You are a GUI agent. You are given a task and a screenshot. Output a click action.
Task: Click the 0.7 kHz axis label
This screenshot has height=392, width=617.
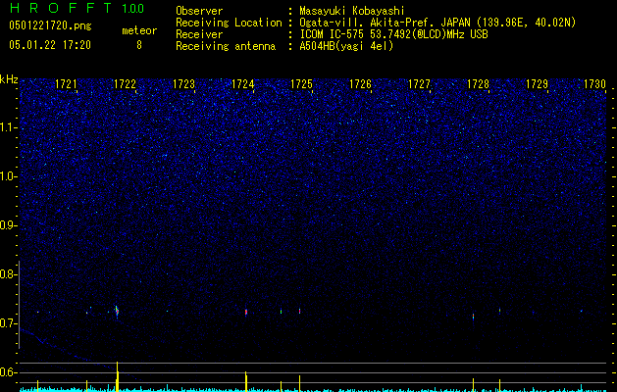pos(8,323)
